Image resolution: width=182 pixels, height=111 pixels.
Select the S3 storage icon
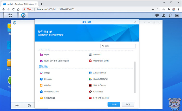coord(41,98)
